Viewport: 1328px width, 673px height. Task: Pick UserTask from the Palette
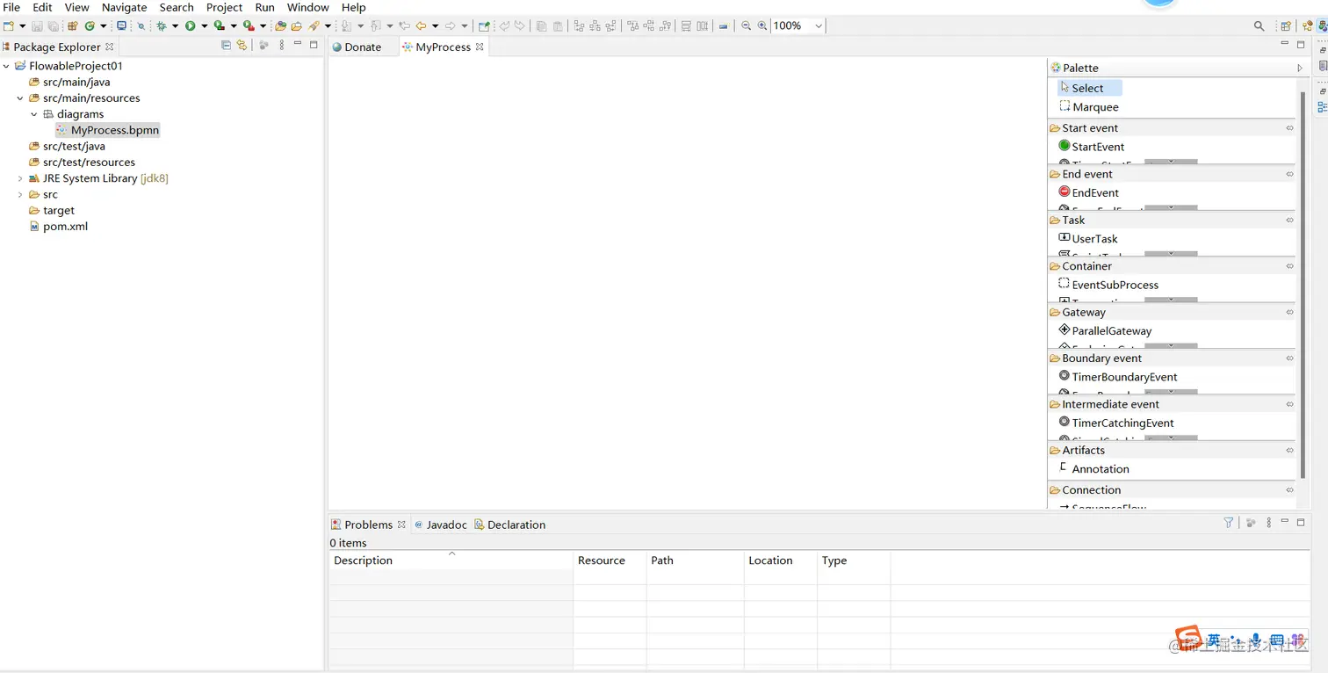(x=1088, y=239)
